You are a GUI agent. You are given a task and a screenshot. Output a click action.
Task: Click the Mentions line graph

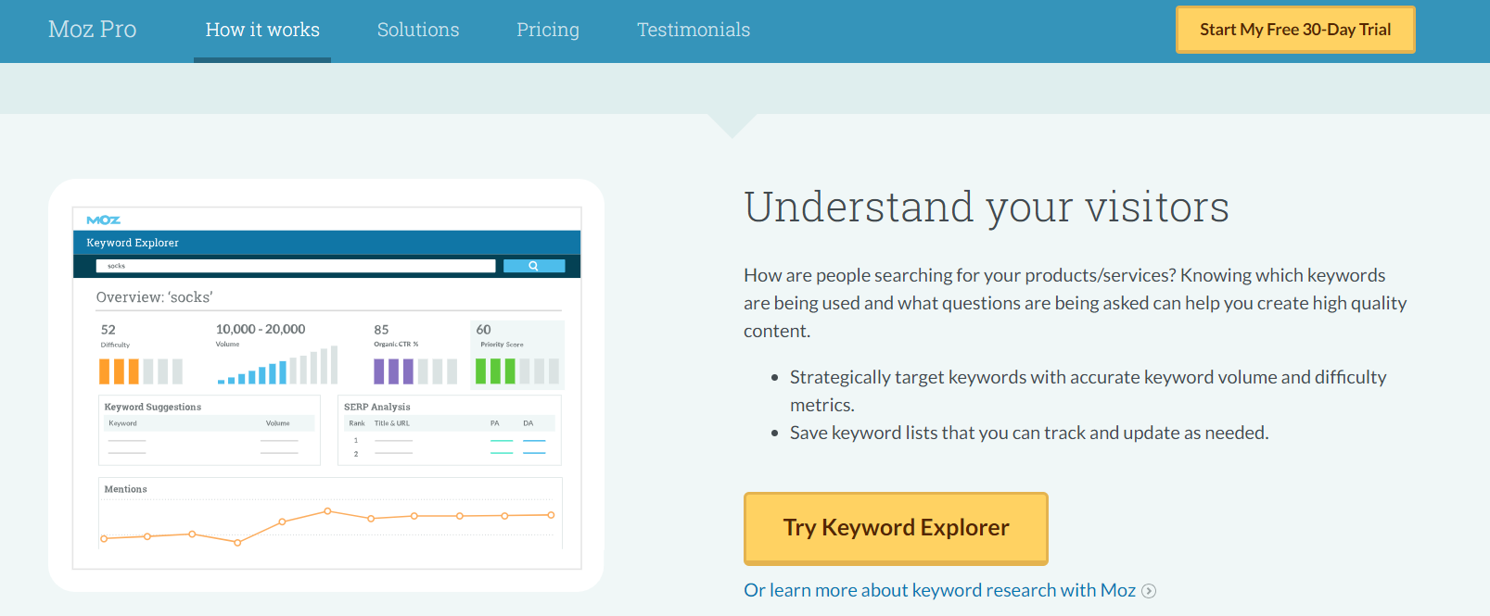pos(330,525)
